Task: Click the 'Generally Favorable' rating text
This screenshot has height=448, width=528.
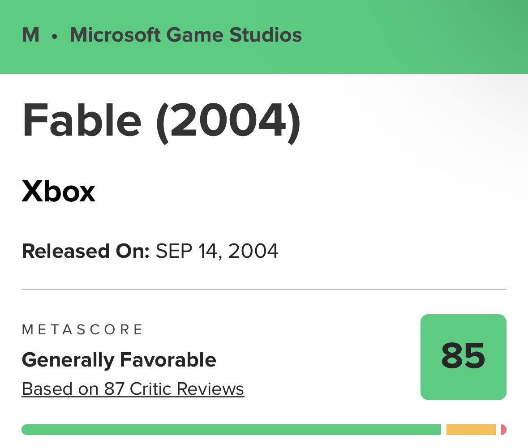Action: (x=119, y=360)
